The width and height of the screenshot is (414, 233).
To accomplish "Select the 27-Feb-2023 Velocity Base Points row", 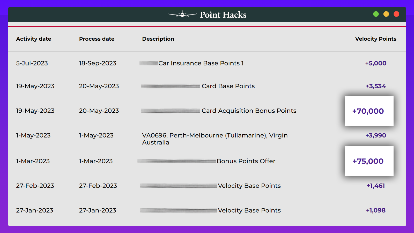I will coord(207,186).
